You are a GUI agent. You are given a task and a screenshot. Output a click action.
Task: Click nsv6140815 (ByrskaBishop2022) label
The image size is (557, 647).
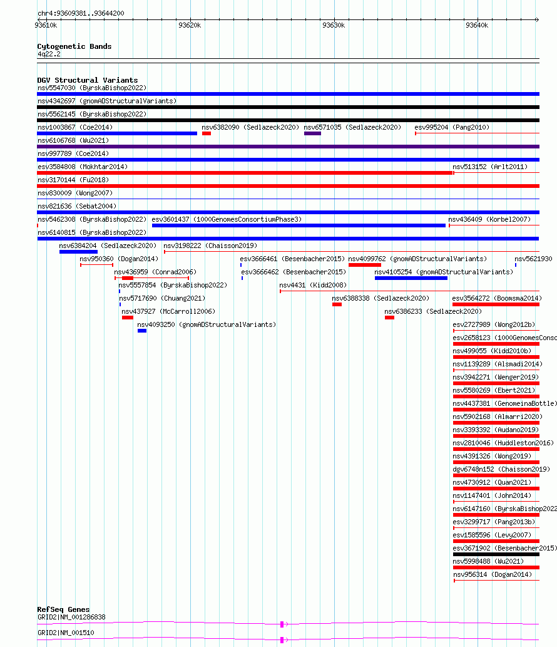92,233
